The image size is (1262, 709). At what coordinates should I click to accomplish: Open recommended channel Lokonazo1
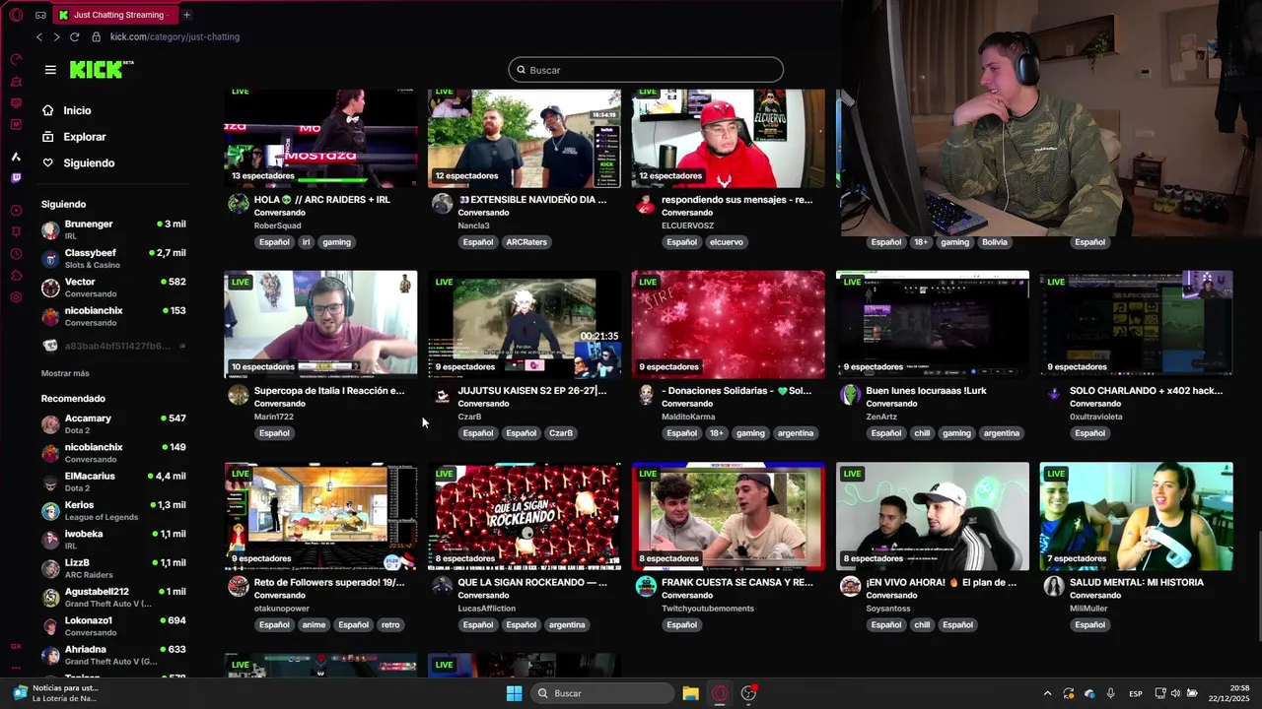(113, 626)
